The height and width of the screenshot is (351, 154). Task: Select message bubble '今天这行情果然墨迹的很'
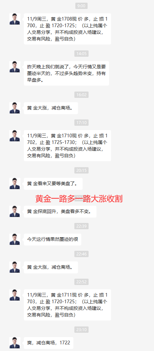[x=52, y=240]
